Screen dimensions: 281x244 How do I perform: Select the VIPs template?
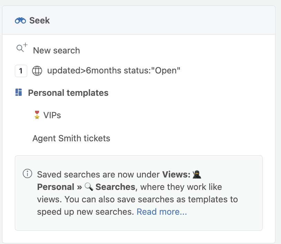pos(52,115)
